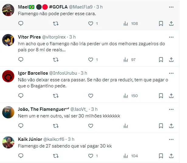Screen dimensions: 187x163
Task: Retweet Vítor Pires' tweet
Action: click(x=56, y=59)
